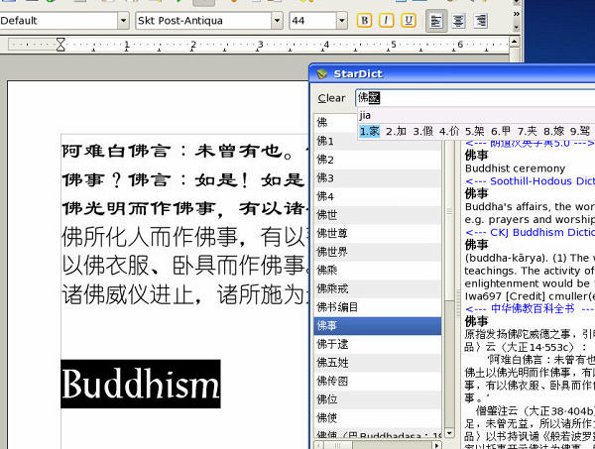Image resolution: width=595 pixels, height=449 pixels.
Task: Center text with the align center icon
Action: point(458,21)
